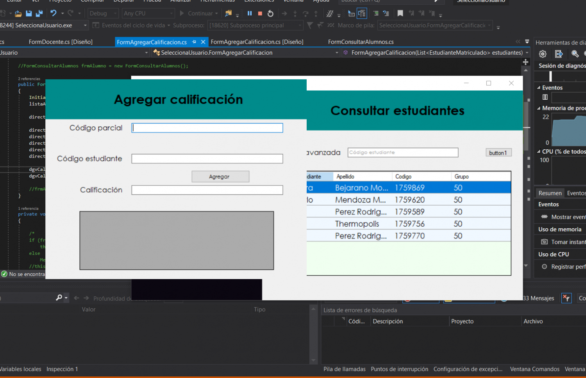Open the Subproceso principal thread dropdown

point(300,25)
